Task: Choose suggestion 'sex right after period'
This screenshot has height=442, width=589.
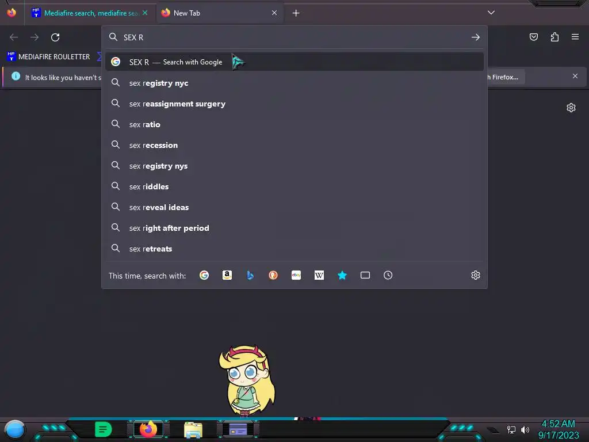Action: (x=294, y=228)
